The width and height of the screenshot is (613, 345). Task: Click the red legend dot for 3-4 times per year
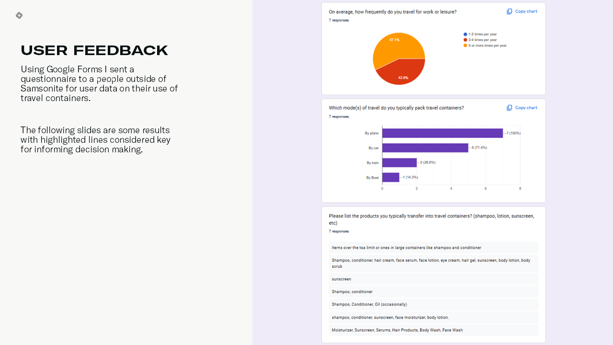click(465, 40)
